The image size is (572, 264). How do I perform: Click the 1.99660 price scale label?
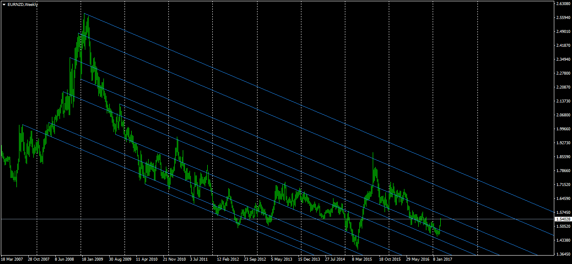click(x=564, y=129)
